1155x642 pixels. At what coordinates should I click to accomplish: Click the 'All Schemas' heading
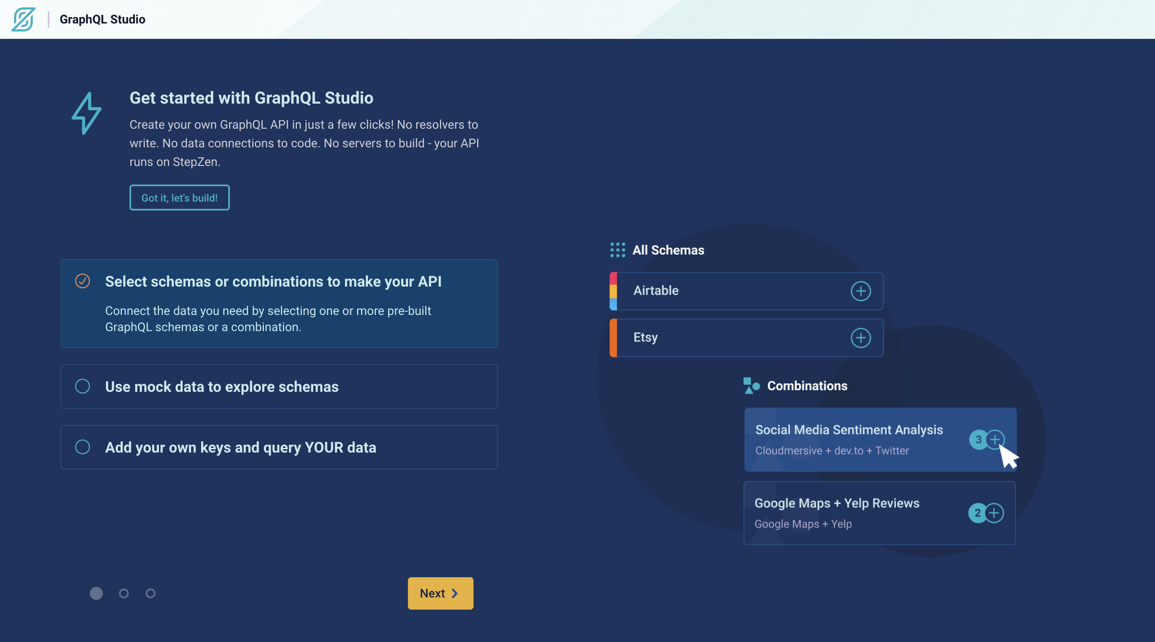coord(668,250)
